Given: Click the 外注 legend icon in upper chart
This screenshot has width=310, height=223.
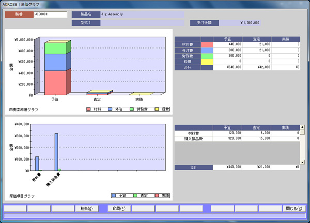Looking at the screenshot, I should pos(110,109).
